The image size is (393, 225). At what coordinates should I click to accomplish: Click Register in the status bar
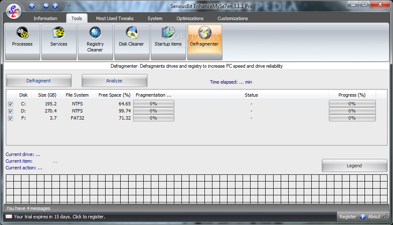tap(348, 217)
